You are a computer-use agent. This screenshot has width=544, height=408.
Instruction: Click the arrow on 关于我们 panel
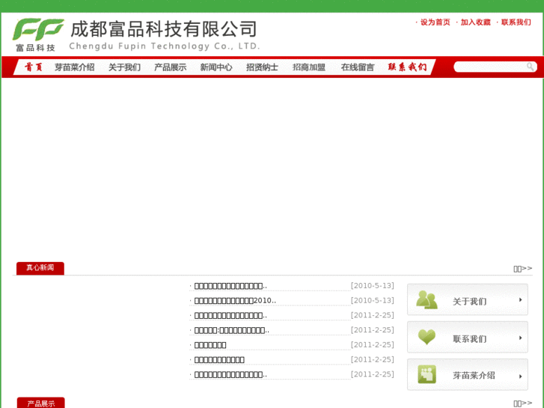tap(520, 299)
